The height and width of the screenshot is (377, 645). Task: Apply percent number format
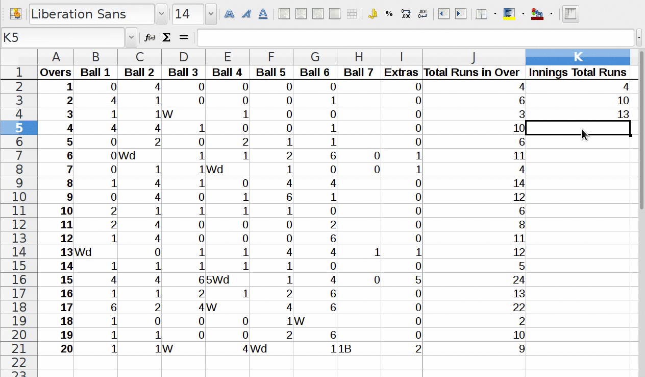(x=389, y=14)
